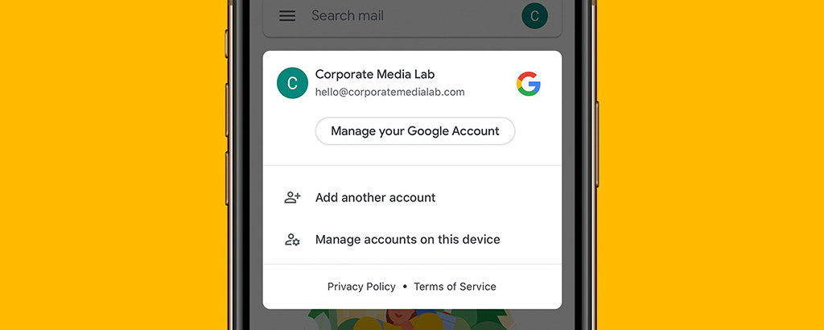Click the teal C avatar for Corporate Media Lab
Viewport: 824px width, 330px height.
coord(292,83)
